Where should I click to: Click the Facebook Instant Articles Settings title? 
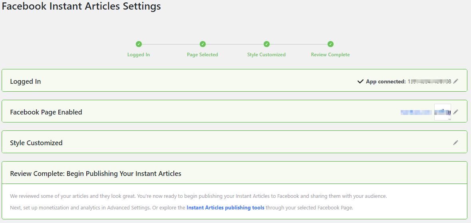point(81,6)
